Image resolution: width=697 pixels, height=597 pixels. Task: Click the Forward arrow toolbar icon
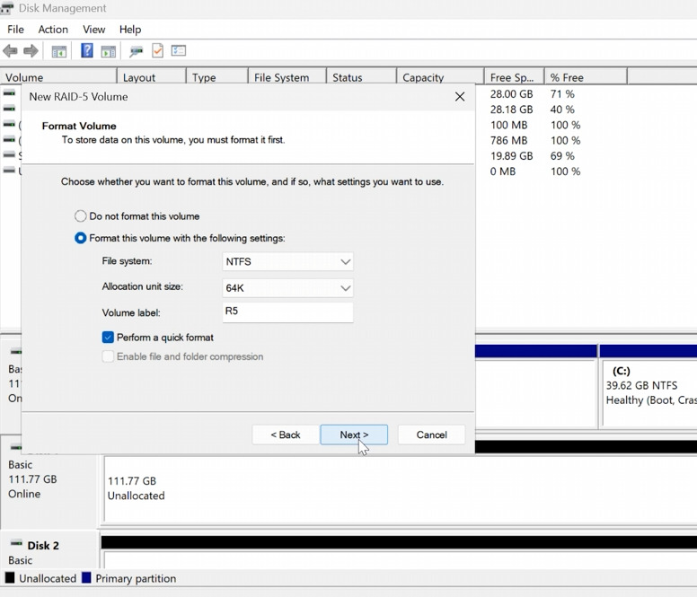[x=31, y=51]
